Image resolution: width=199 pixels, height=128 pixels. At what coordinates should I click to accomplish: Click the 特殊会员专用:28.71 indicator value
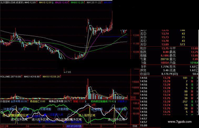point(59,101)
